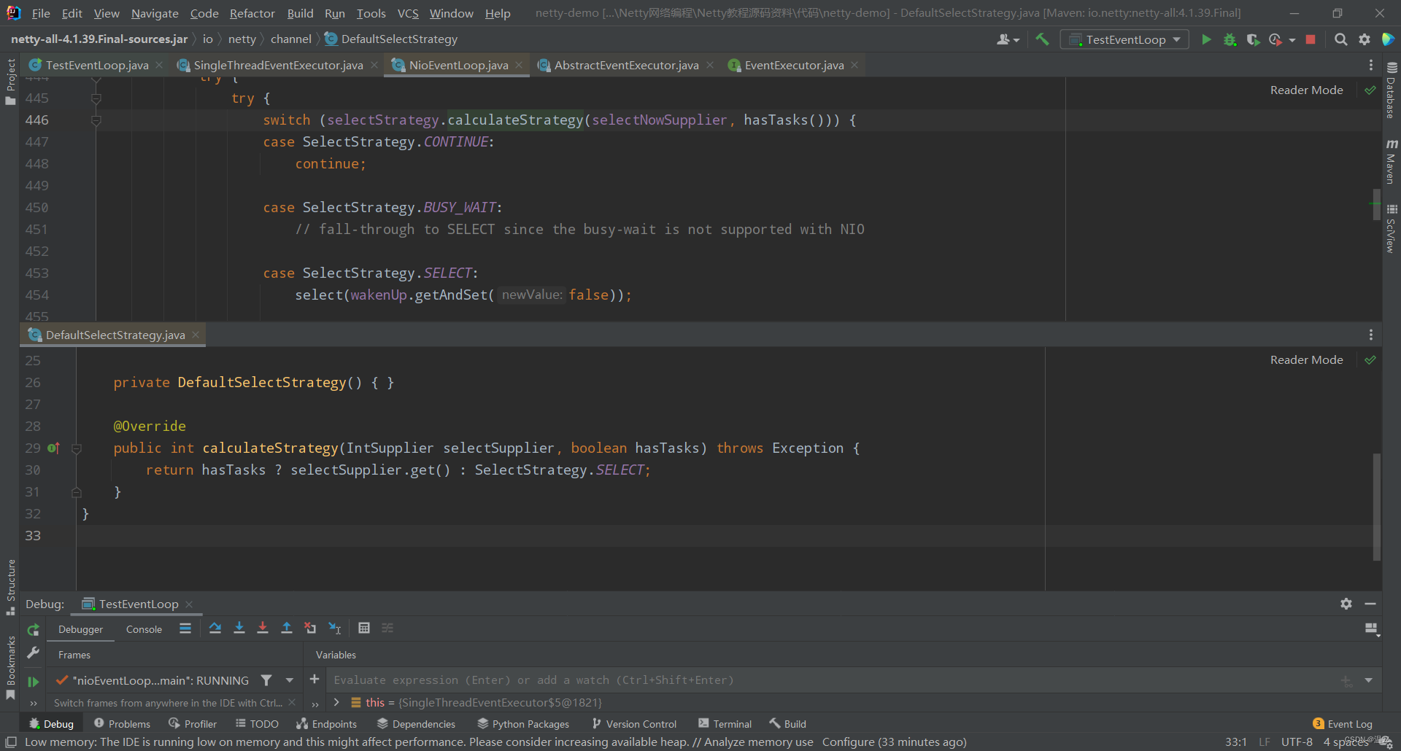Click the Step Into debugger icon

[239, 628]
